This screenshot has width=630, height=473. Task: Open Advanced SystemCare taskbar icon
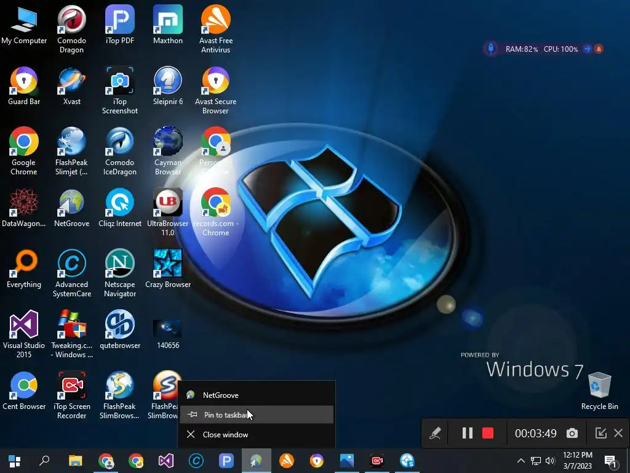pos(196,461)
